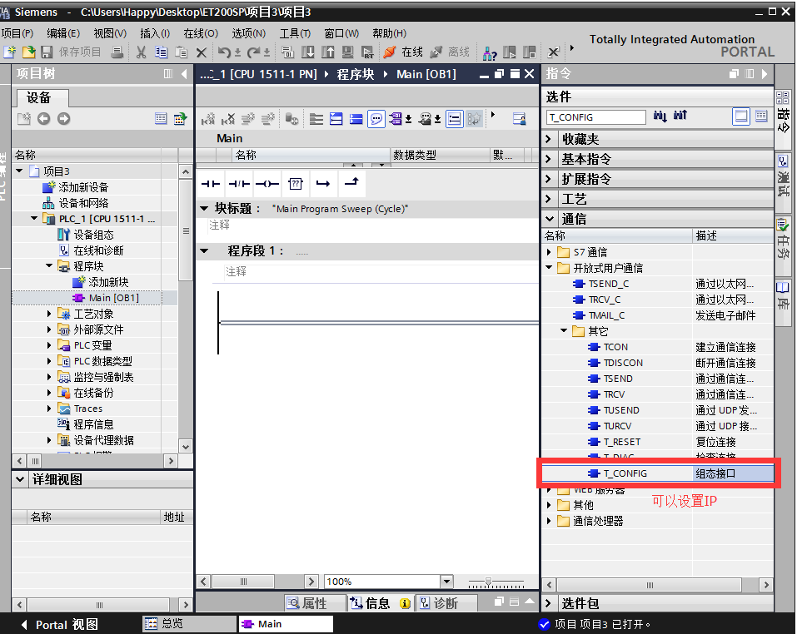Viewport: 797px width, 634px height.
Task: Click the add new device icon
Action: [x=49, y=187]
